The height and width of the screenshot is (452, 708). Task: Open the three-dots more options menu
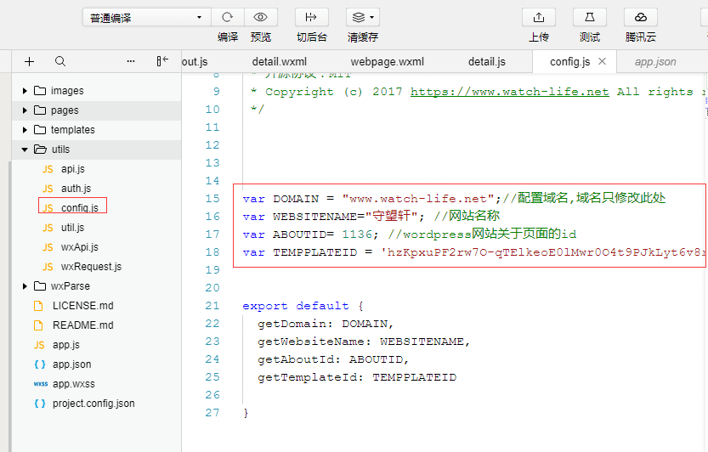[x=131, y=61]
